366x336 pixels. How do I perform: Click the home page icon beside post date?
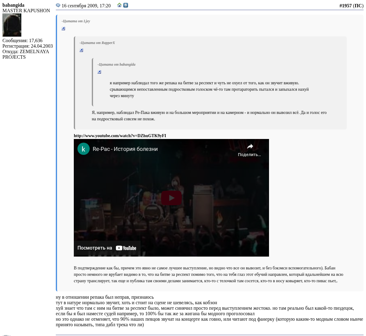pyautogui.click(x=120, y=5)
